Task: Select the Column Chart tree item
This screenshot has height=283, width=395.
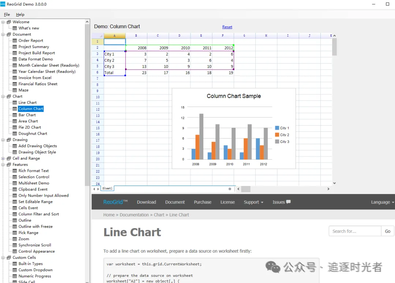Action: coord(31,109)
